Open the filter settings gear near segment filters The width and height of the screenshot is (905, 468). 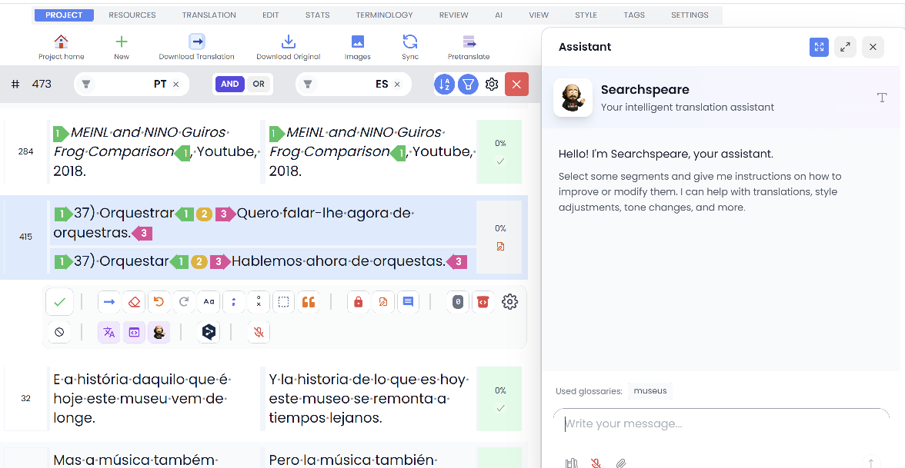pyautogui.click(x=492, y=85)
